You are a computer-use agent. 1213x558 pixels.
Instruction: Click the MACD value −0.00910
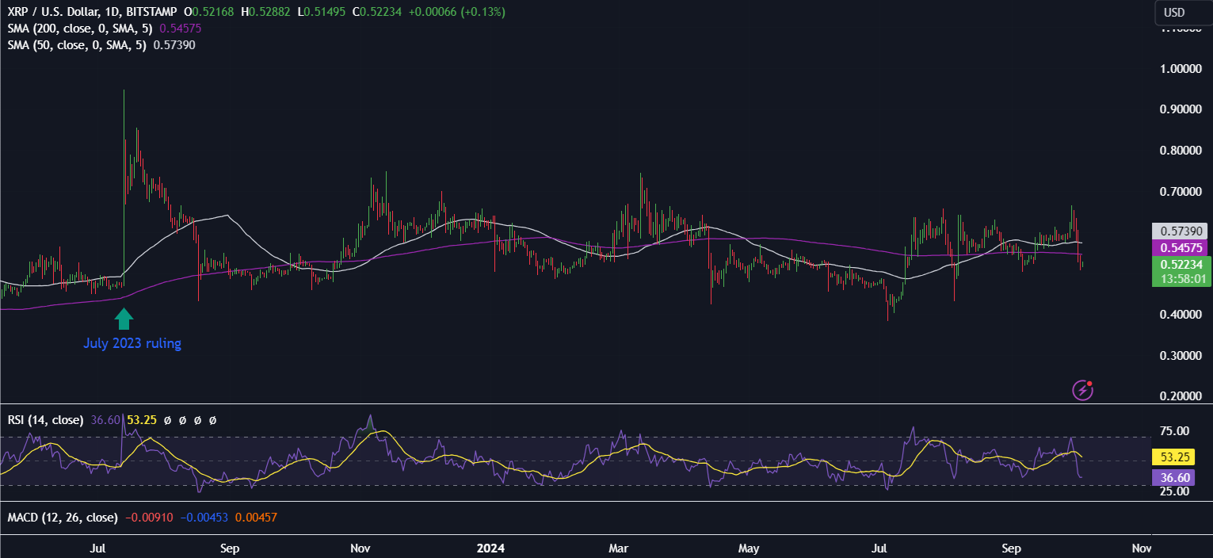148,518
